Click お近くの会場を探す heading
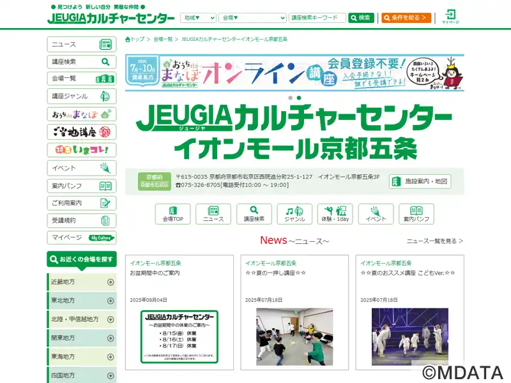This screenshot has height=383, width=511. coord(82,260)
